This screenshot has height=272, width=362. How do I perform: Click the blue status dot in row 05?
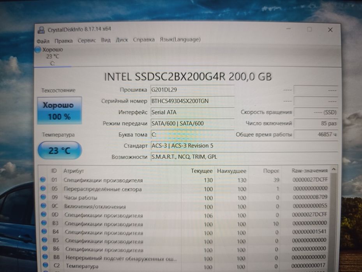click(43, 188)
